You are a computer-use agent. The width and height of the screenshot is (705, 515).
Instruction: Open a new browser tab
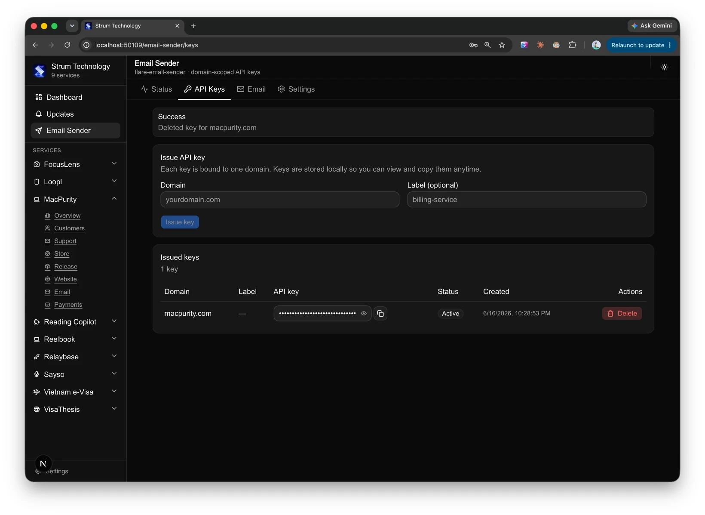pyautogui.click(x=193, y=26)
